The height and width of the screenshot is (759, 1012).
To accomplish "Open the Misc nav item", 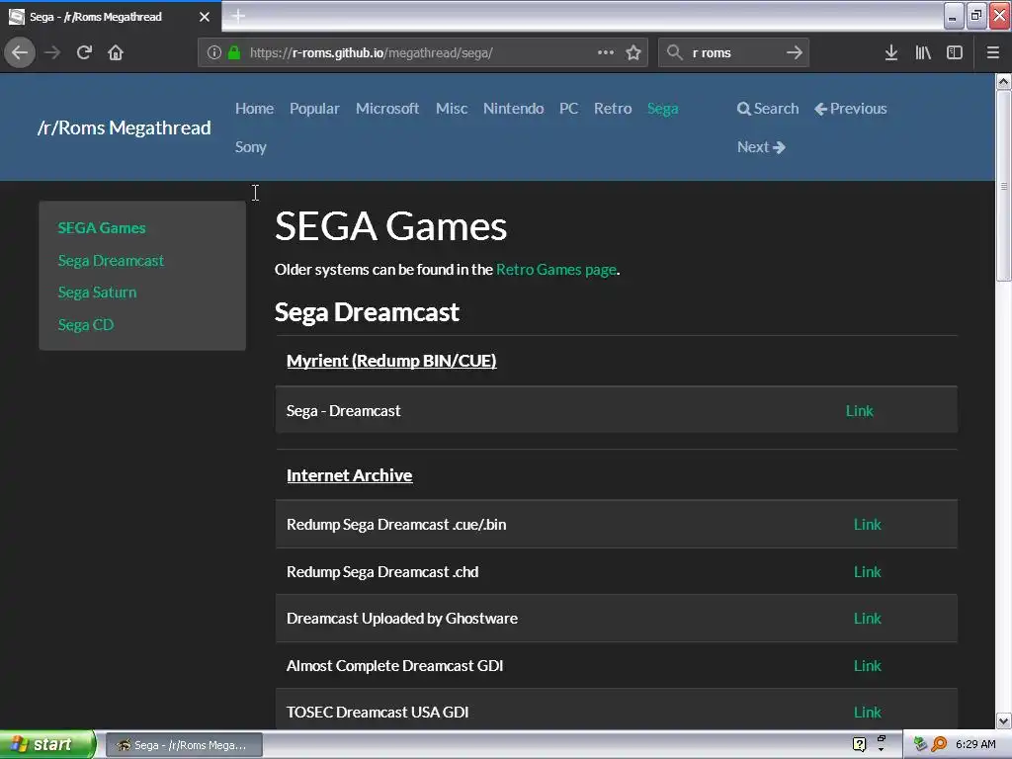I will (x=451, y=109).
